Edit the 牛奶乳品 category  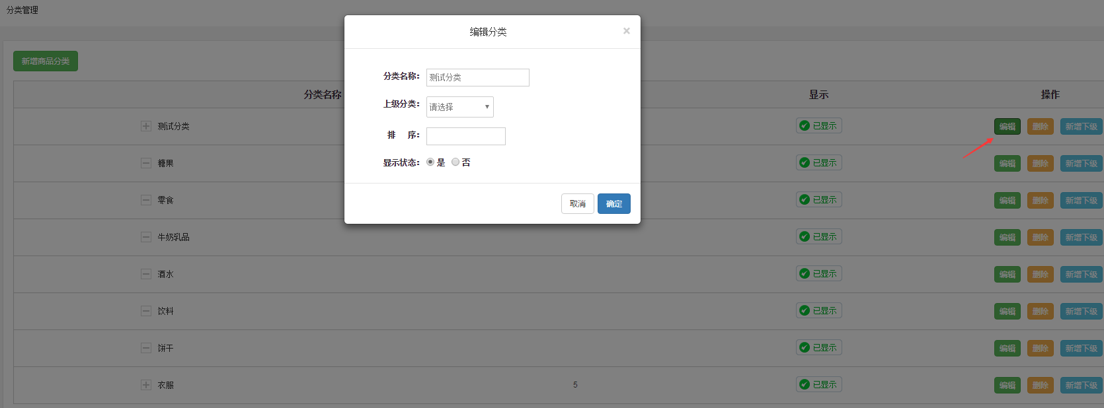1007,237
